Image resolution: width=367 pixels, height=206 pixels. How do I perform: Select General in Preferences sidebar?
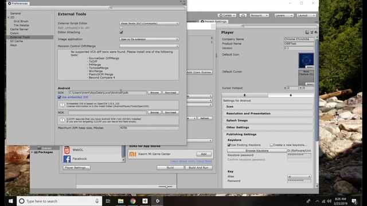(15, 13)
